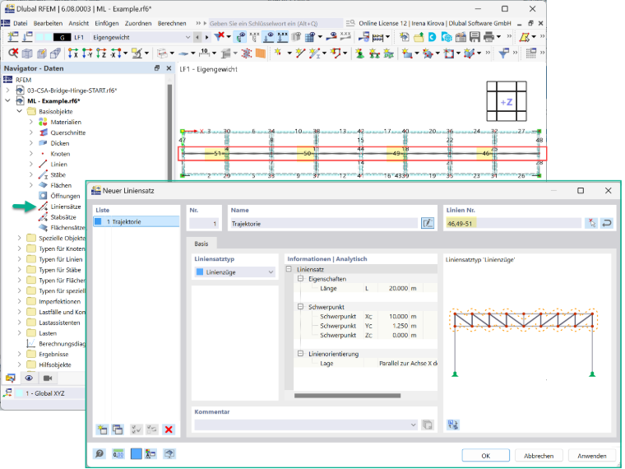
Task: Click Abbrechen to cancel the dialog
Action: pos(539,456)
